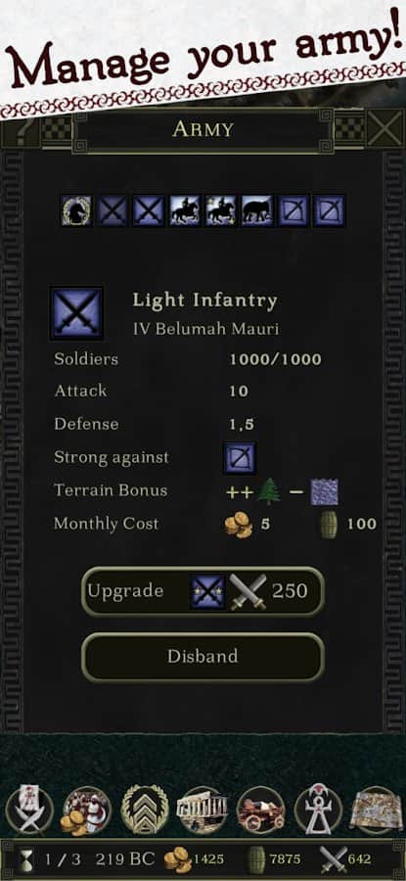Select the first crossed-swords infantry unit icon
Viewport: 406px width, 881px height.
[x=113, y=210]
